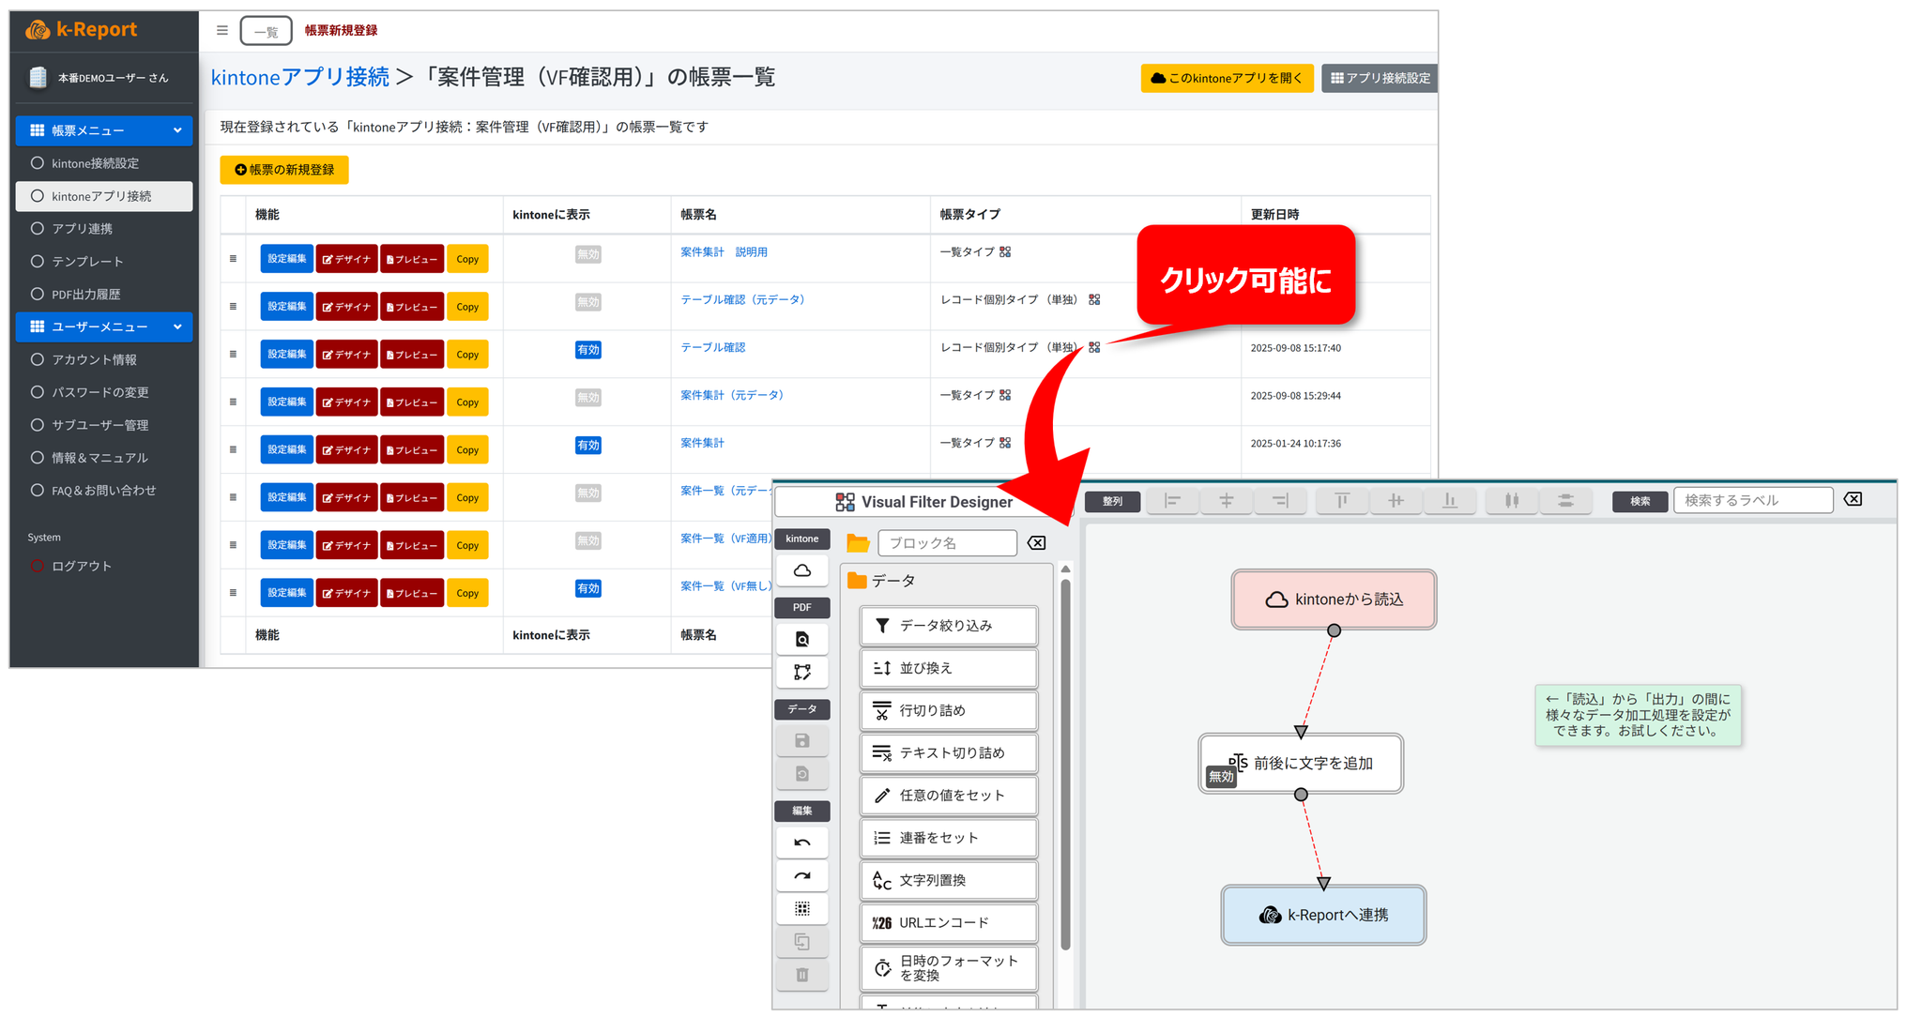
Task: Click the PDF preview magnifier icon
Action: (801, 640)
